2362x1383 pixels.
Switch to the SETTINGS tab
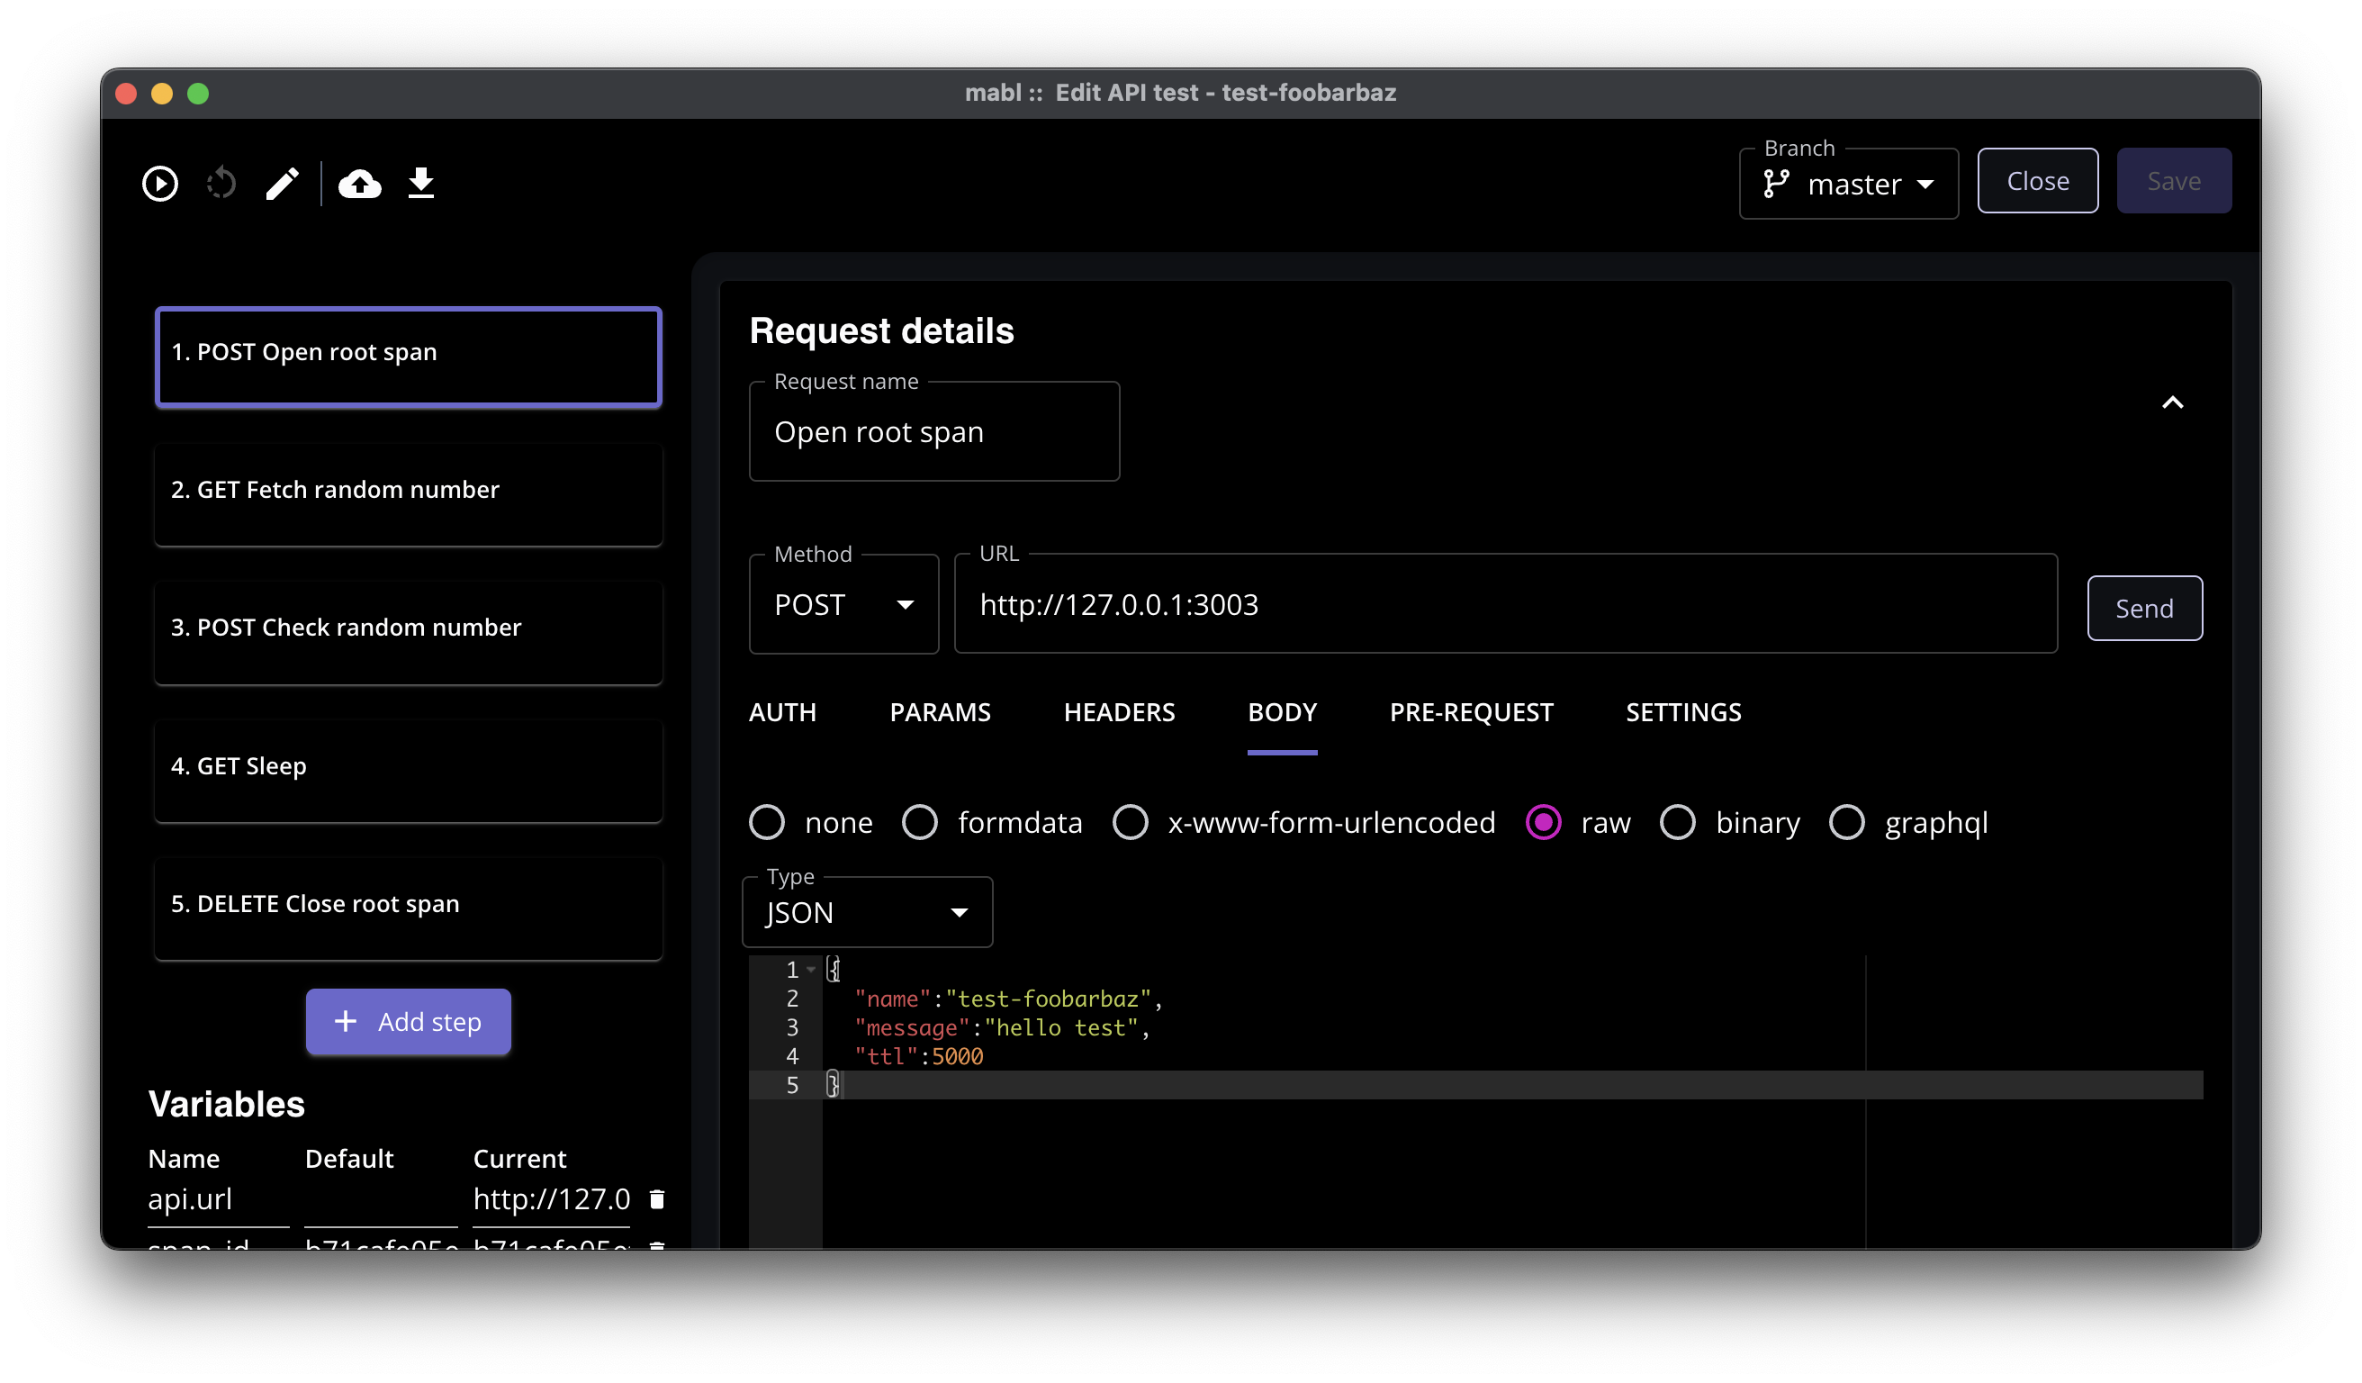point(1683,712)
